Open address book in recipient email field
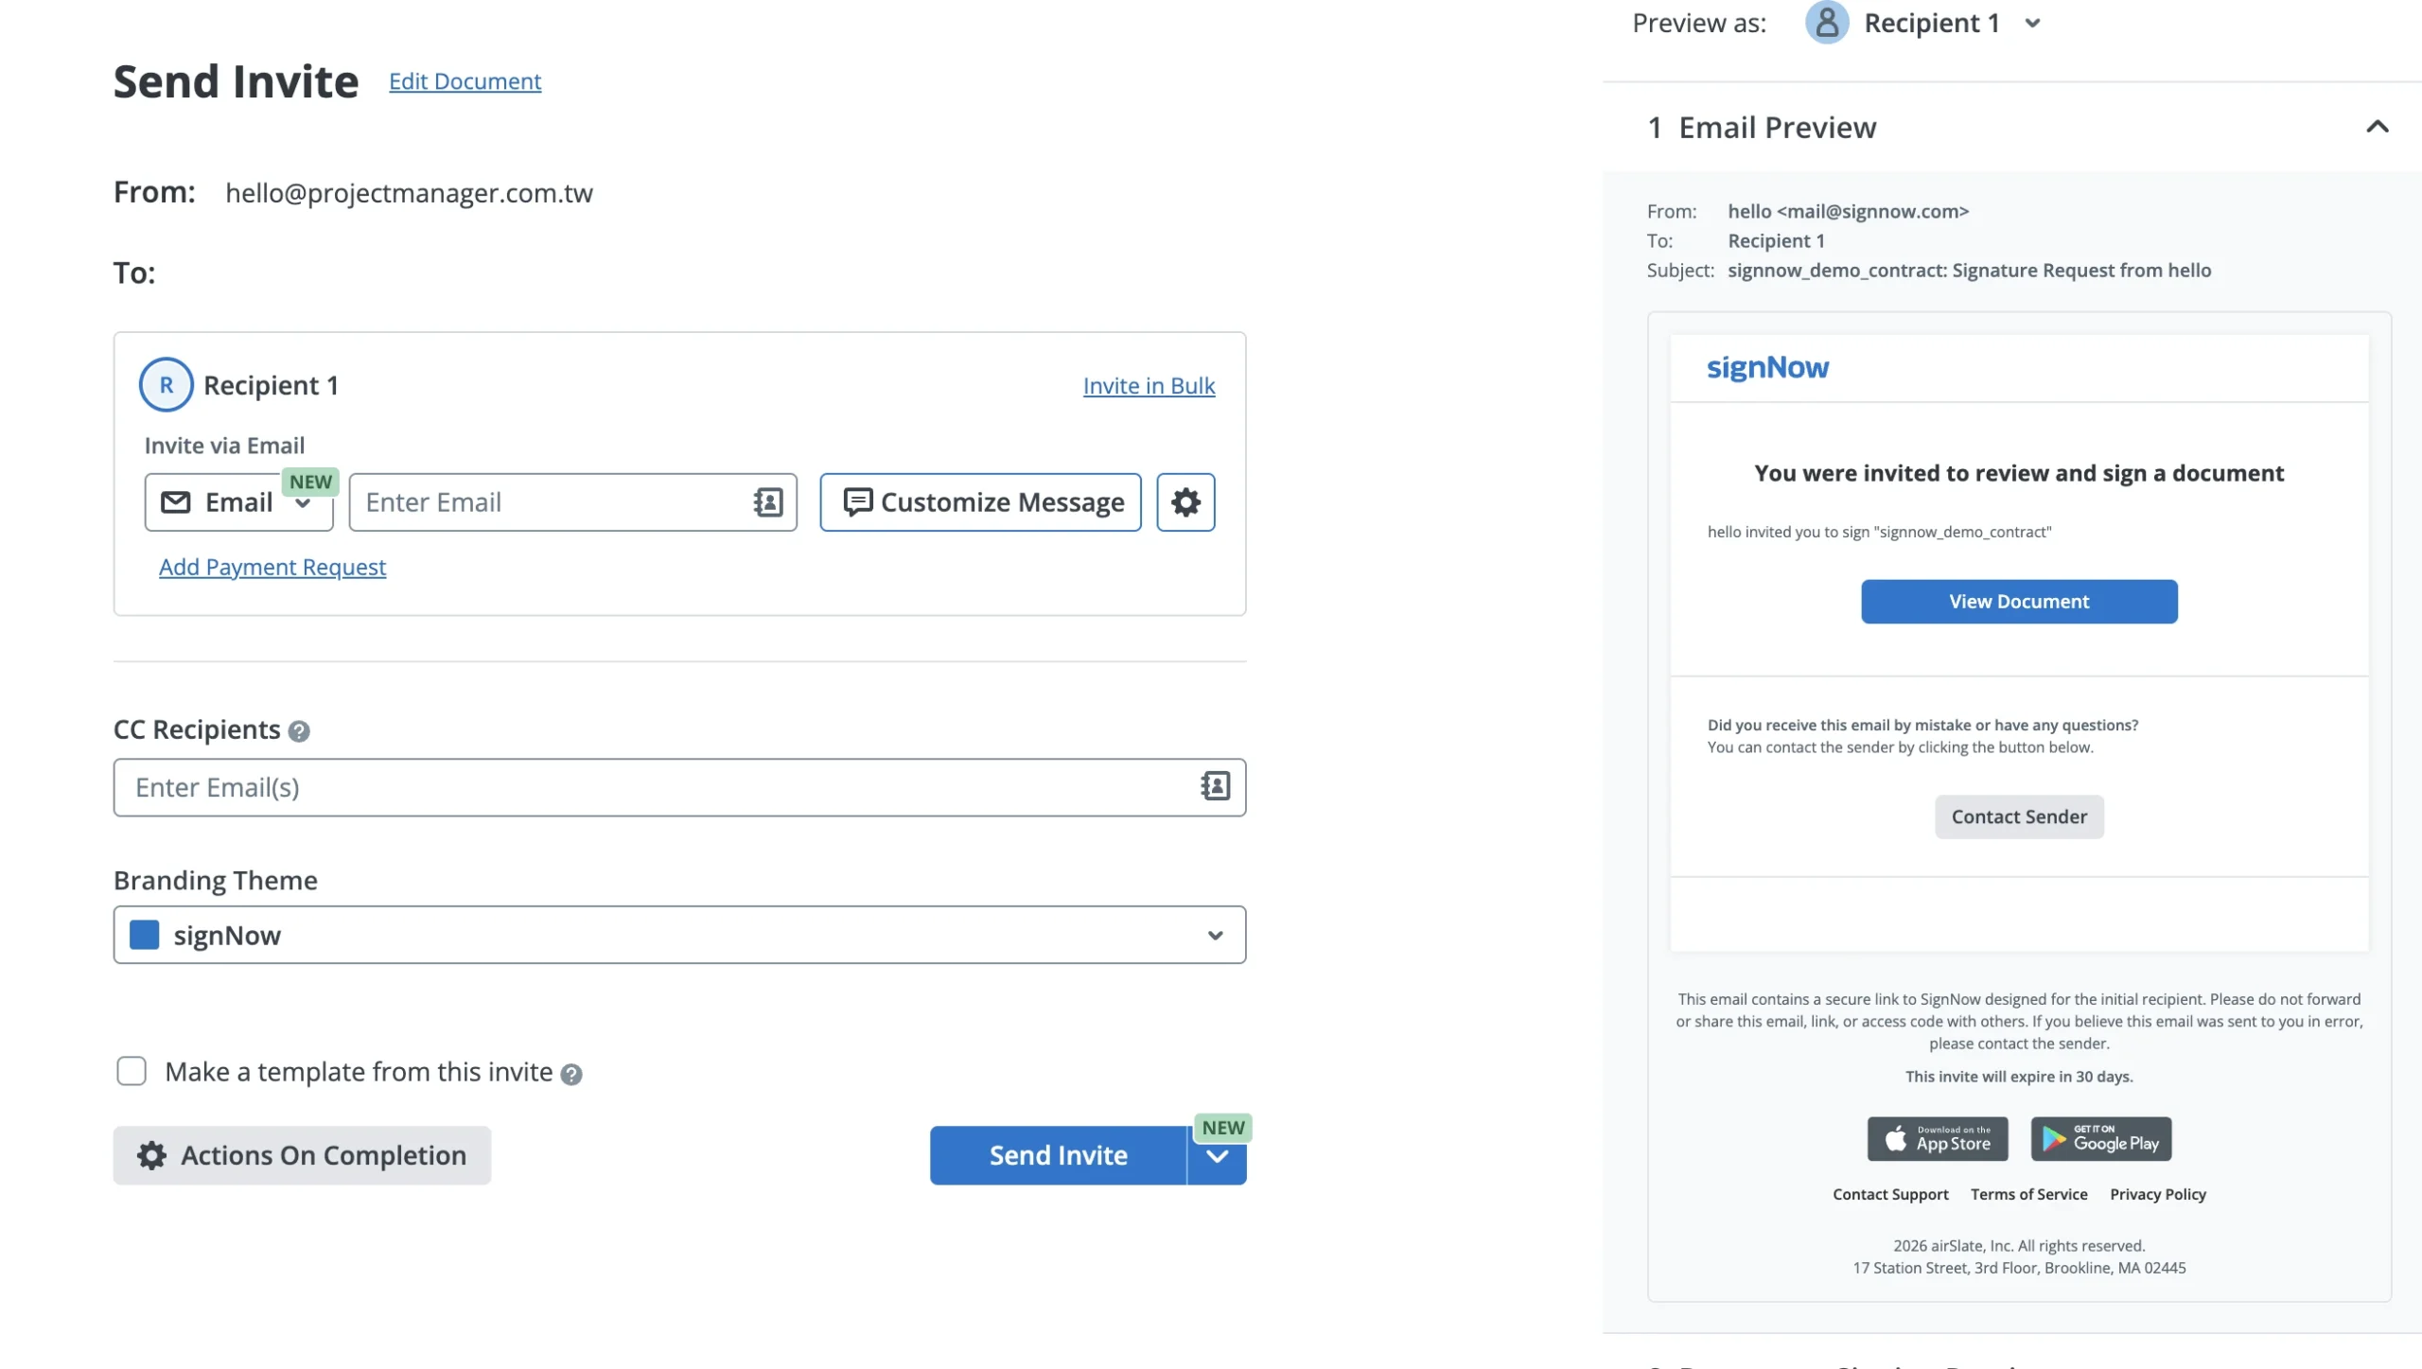The image size is (2422, 1369). click(x=768, y=502)
